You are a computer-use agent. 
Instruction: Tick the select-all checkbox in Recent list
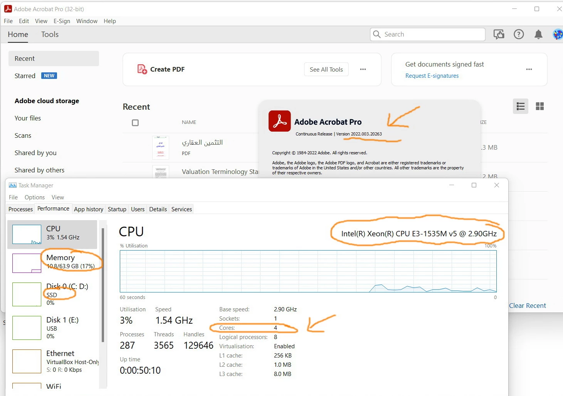[135, 123]
